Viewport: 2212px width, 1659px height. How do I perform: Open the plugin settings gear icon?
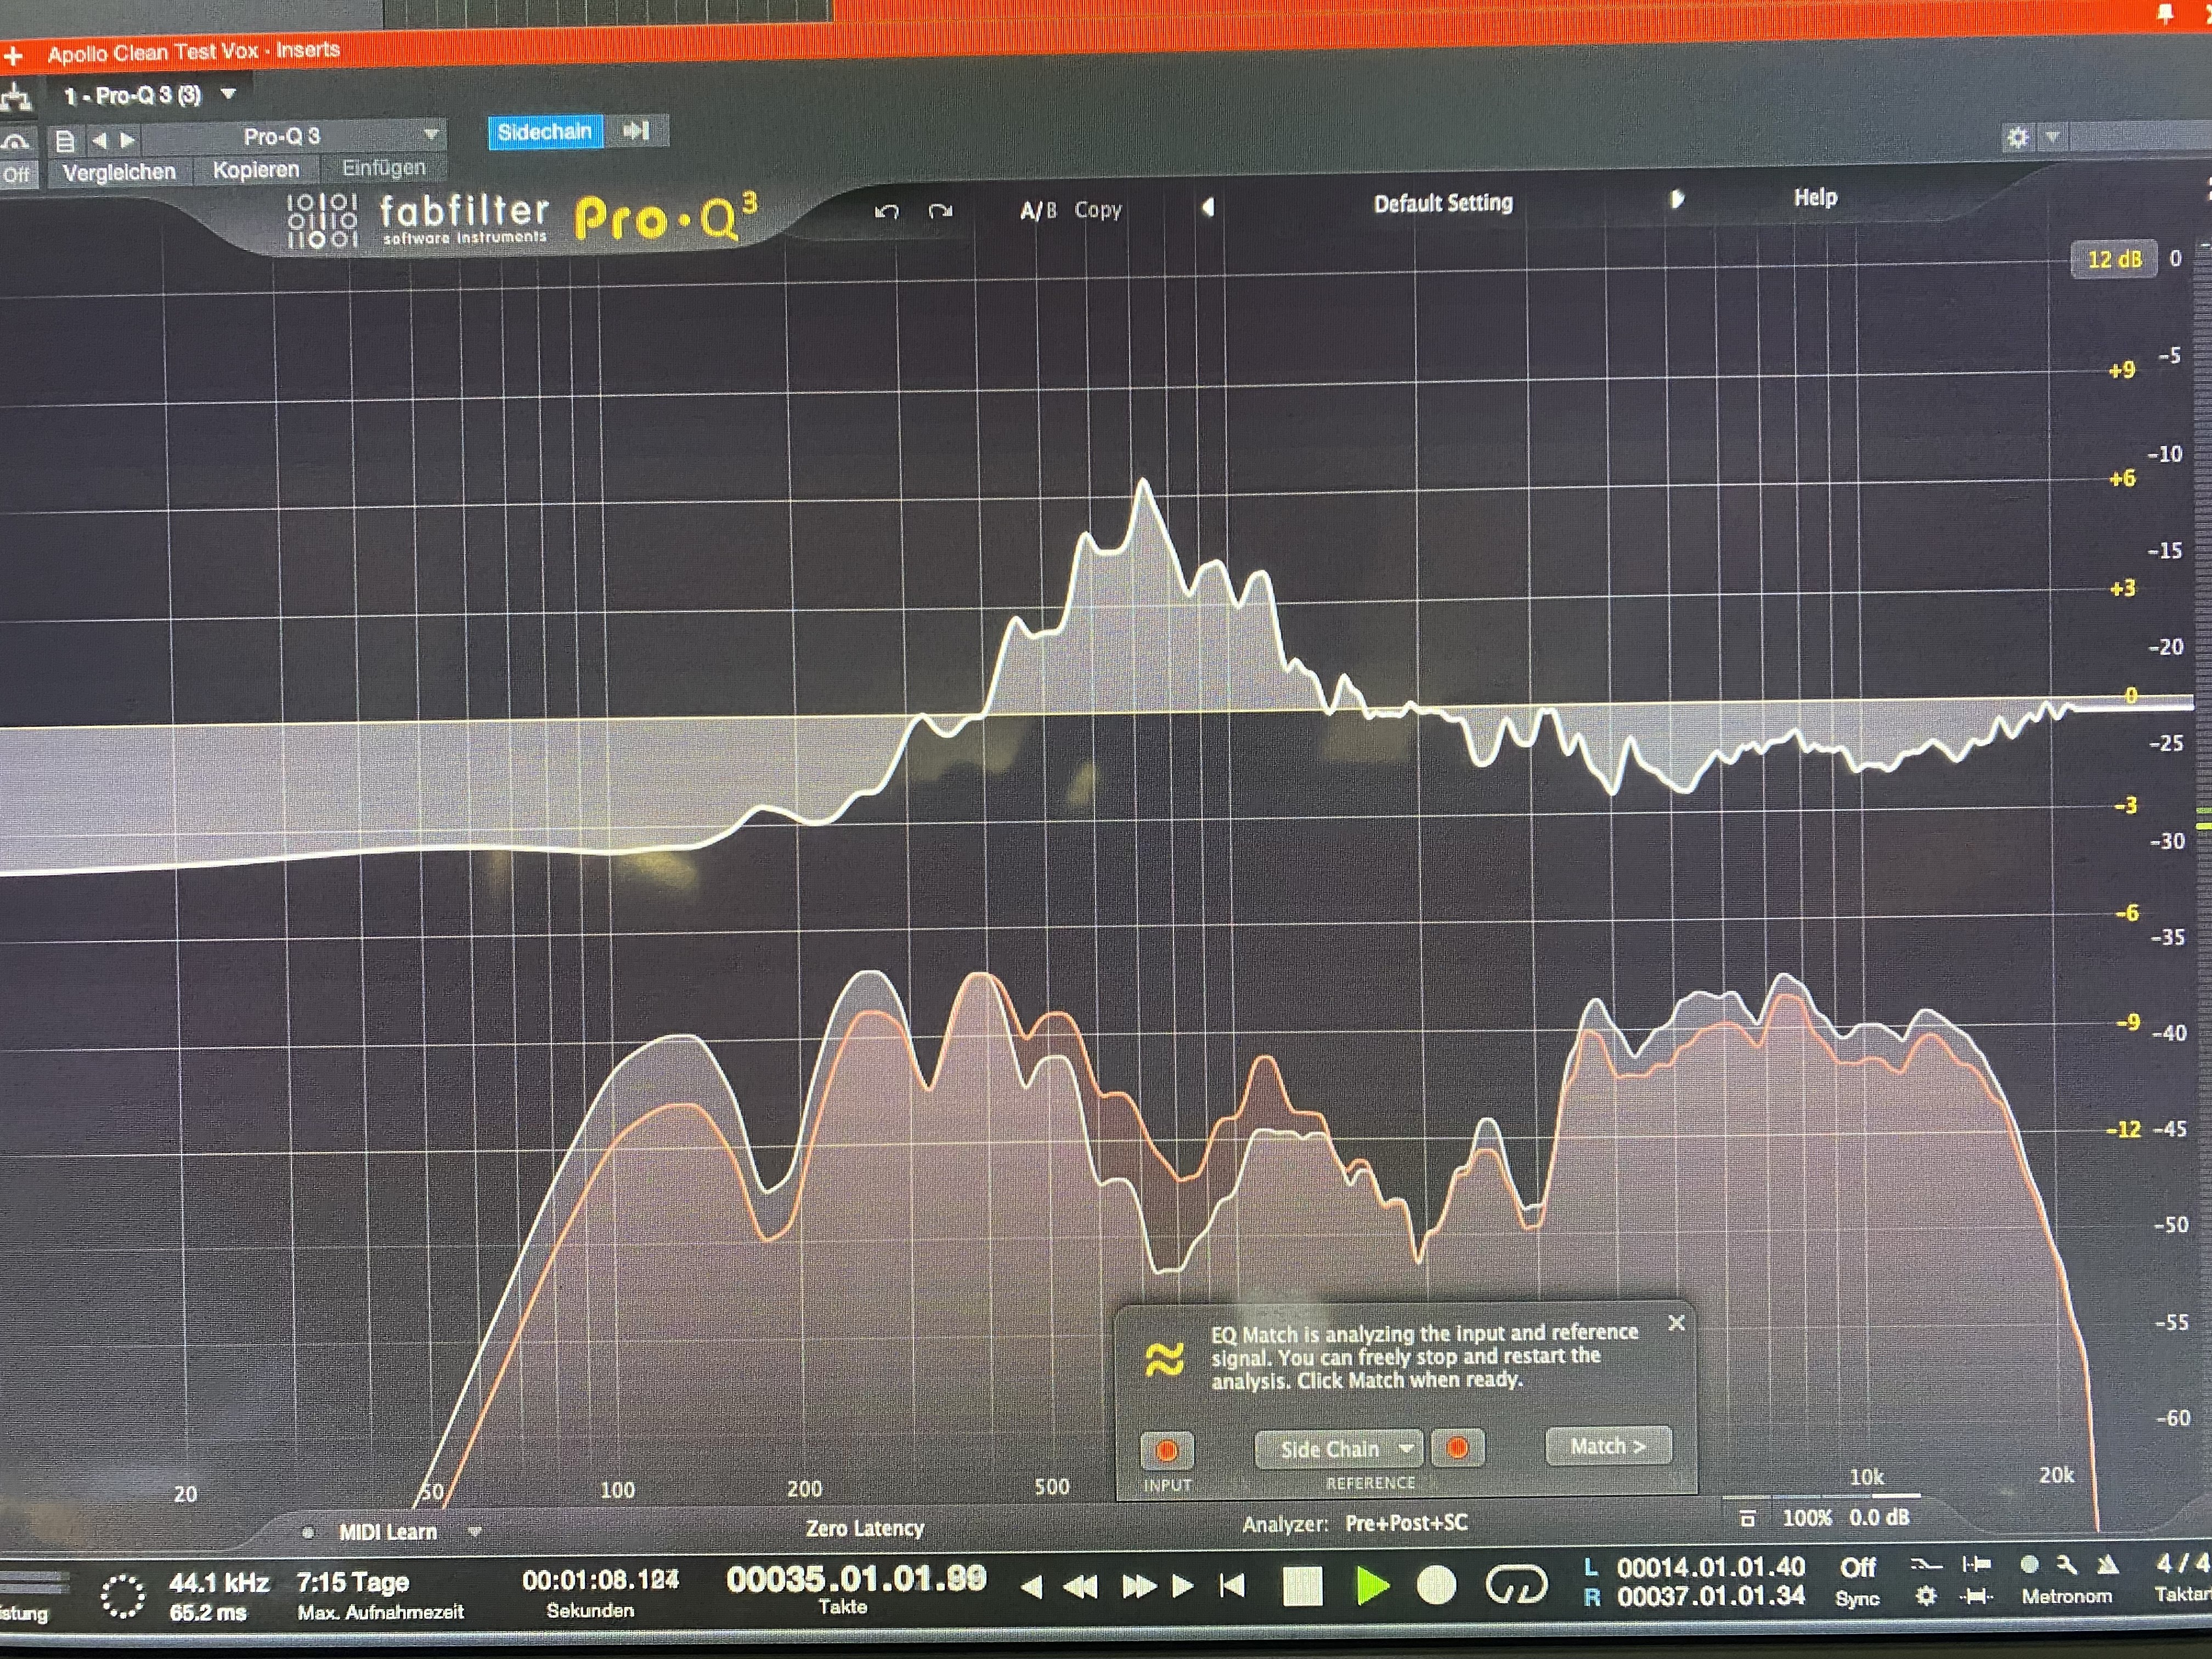pos(2017,137)
